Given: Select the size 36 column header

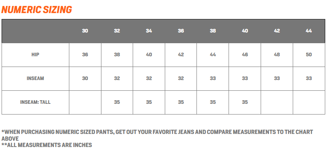Looking at the screenshot, I should [x=181, y=31].
